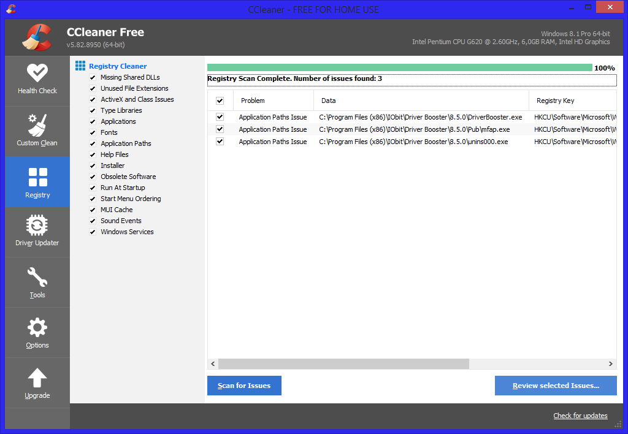Sort by the Registry Key column header

[x=573, y=101]
